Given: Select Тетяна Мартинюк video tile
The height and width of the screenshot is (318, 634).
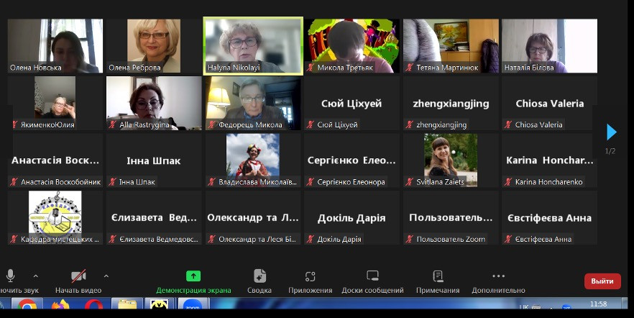Looking at the screenshot, I should (451, 46).
